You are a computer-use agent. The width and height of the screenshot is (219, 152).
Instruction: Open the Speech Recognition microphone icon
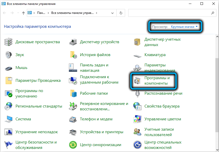pos(137,93)
